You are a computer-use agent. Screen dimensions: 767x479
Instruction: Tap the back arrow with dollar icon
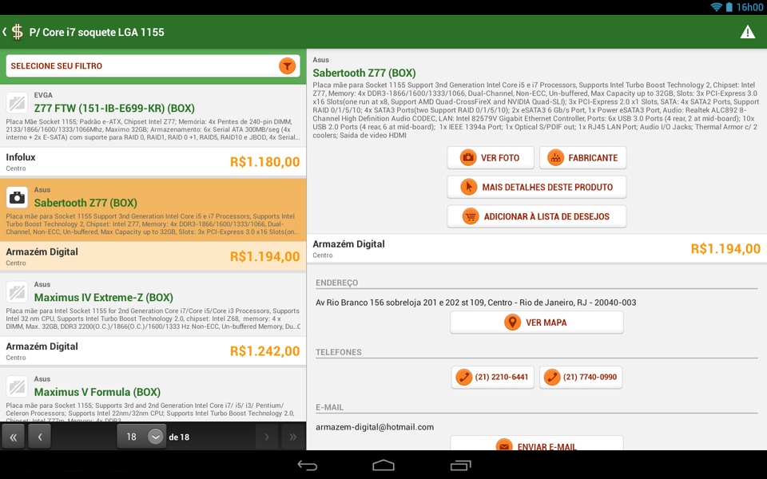click(14, 32)
